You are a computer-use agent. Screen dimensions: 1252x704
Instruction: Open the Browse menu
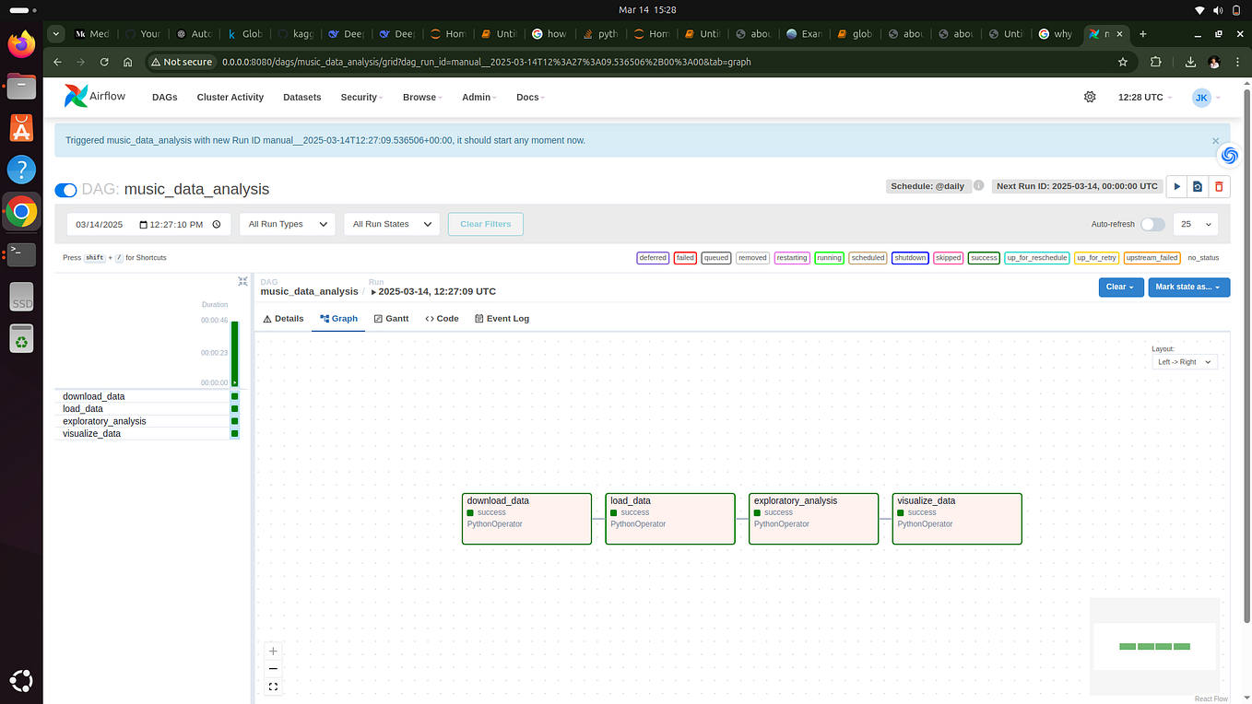(420, 97)
